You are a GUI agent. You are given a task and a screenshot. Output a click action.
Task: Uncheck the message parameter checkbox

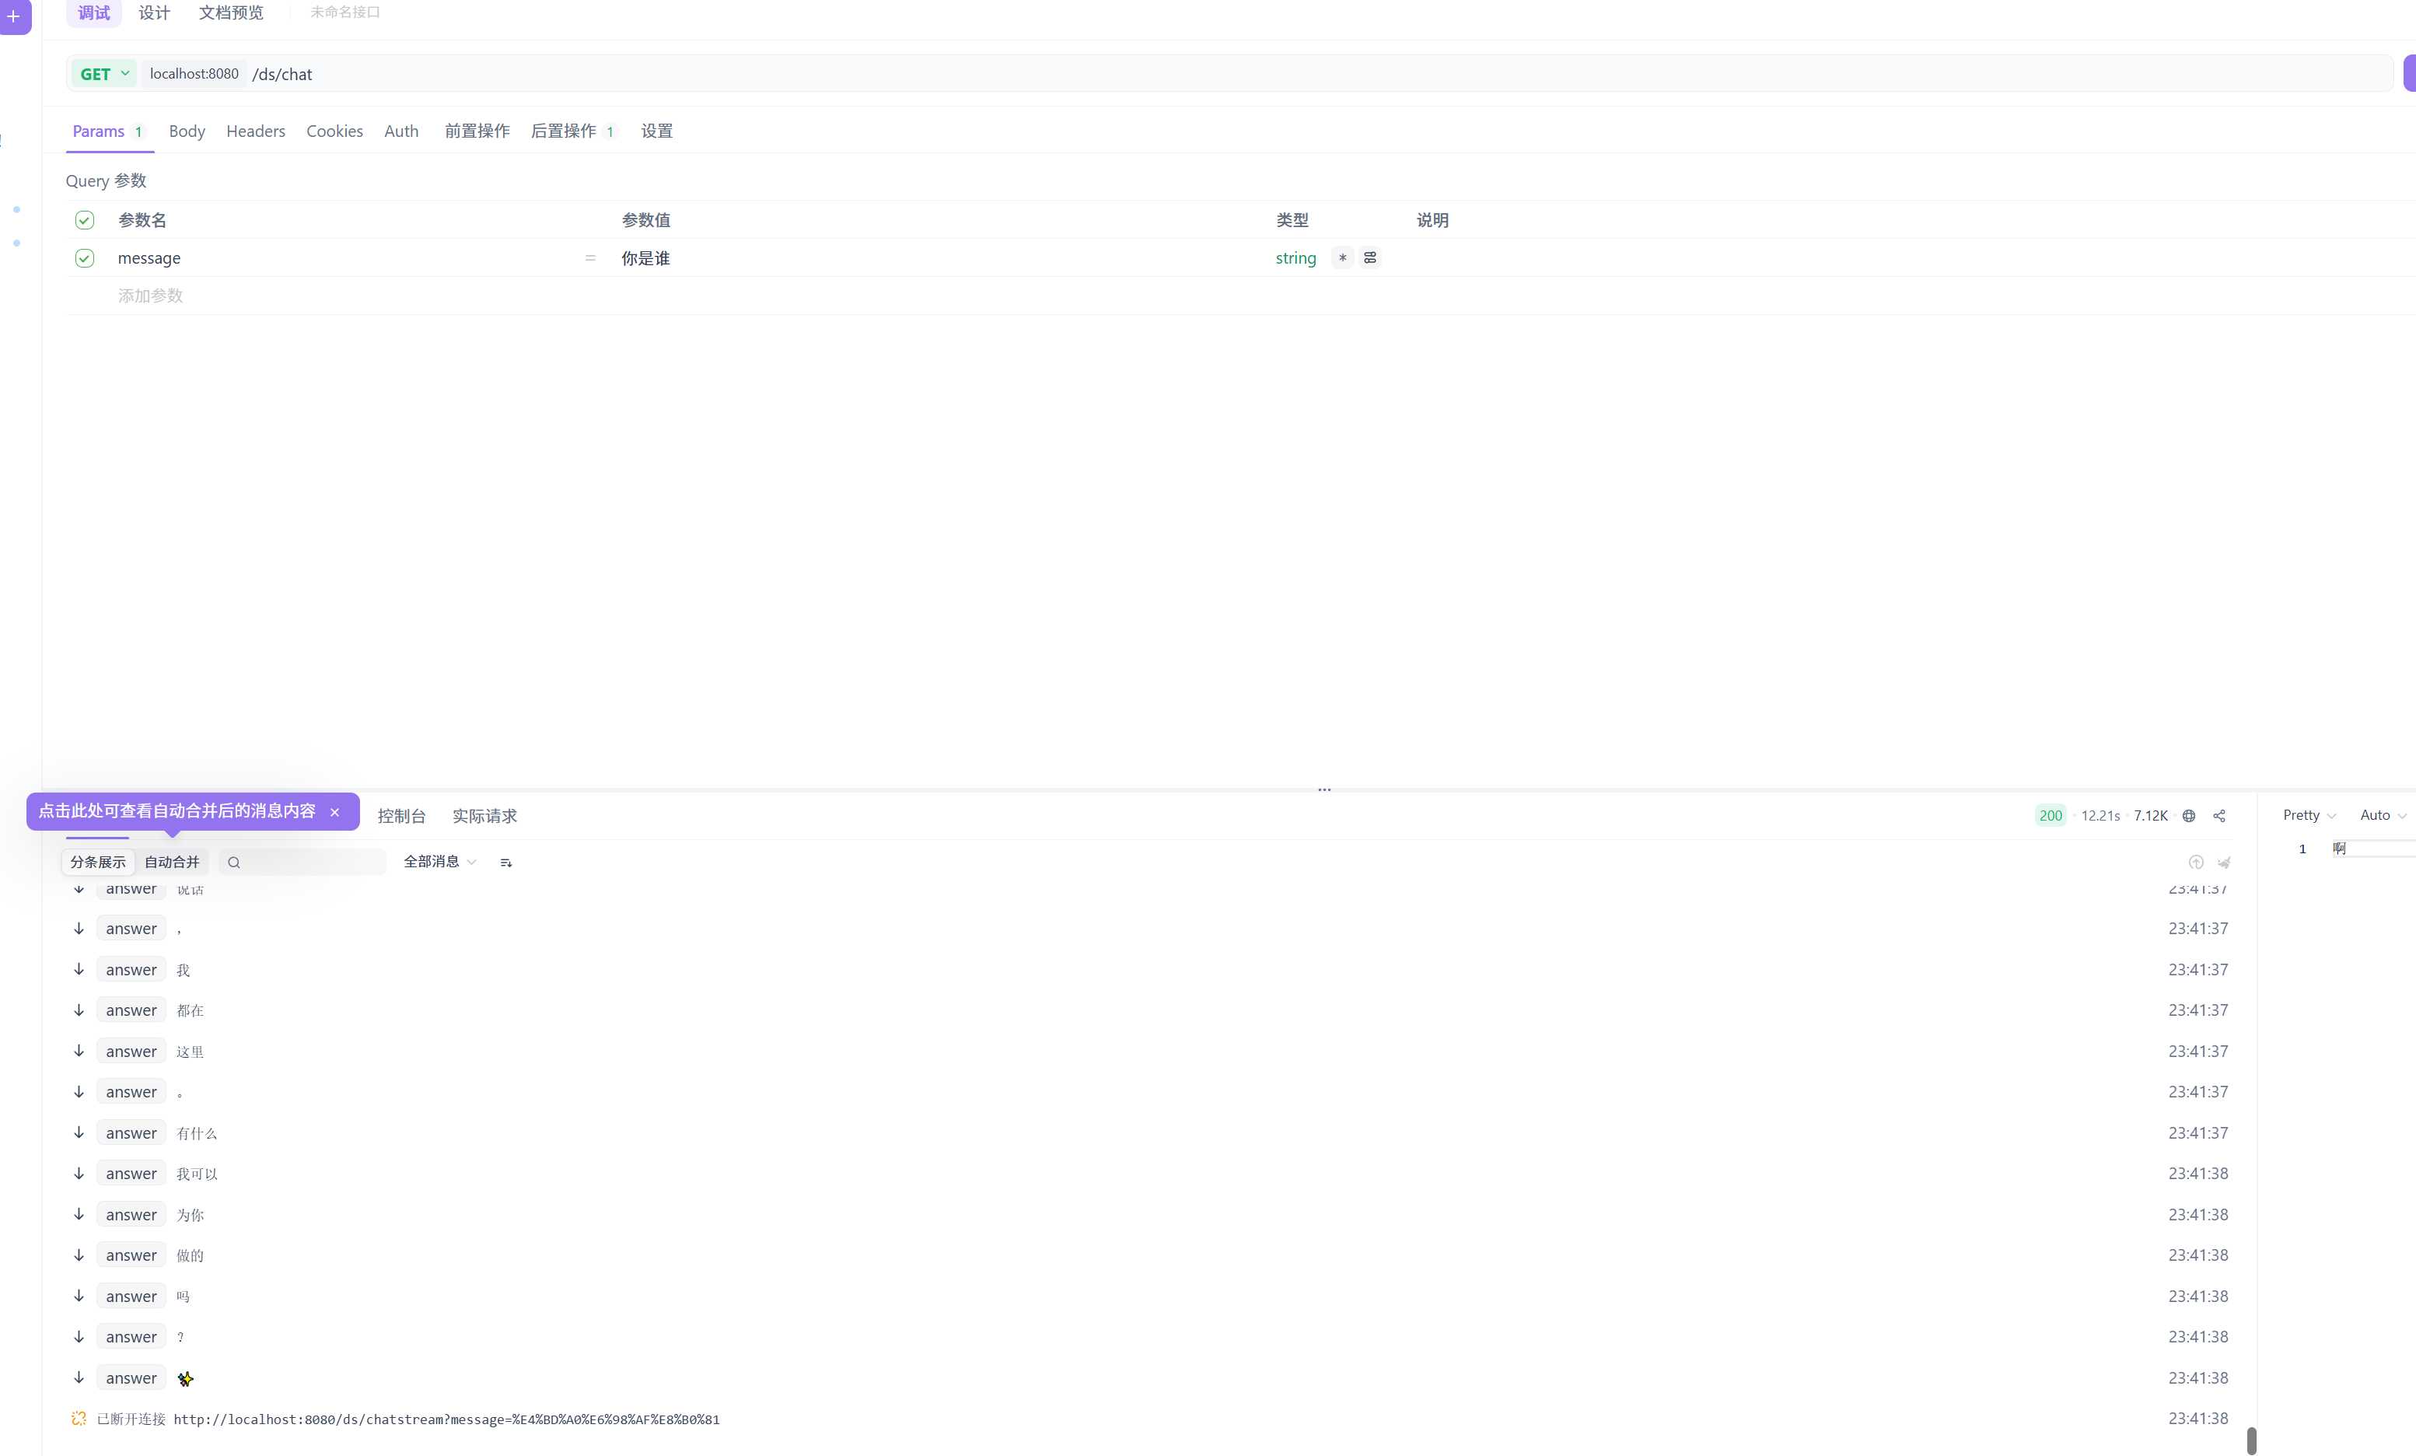(84, 258)
